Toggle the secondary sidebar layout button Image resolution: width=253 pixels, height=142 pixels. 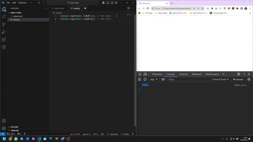click(112, 3)
